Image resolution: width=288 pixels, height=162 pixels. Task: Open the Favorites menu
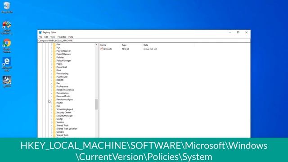click(62, 37)
